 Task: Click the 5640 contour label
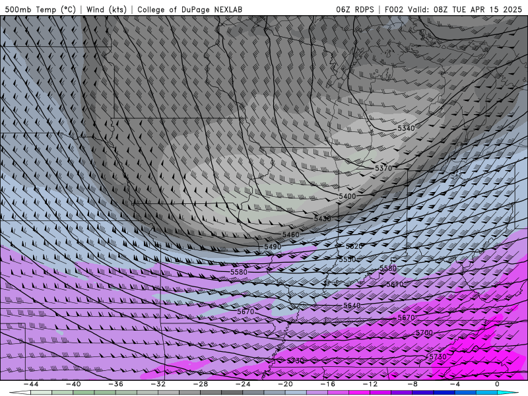(352, 306)
